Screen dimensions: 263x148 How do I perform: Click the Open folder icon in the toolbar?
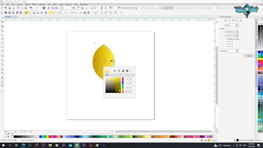6,8
